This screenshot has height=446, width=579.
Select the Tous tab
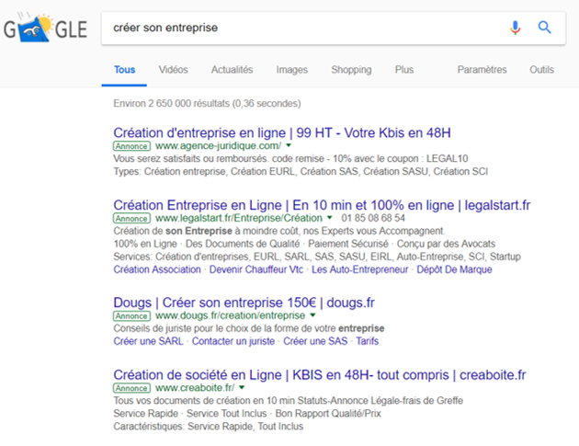coord(124,70)
